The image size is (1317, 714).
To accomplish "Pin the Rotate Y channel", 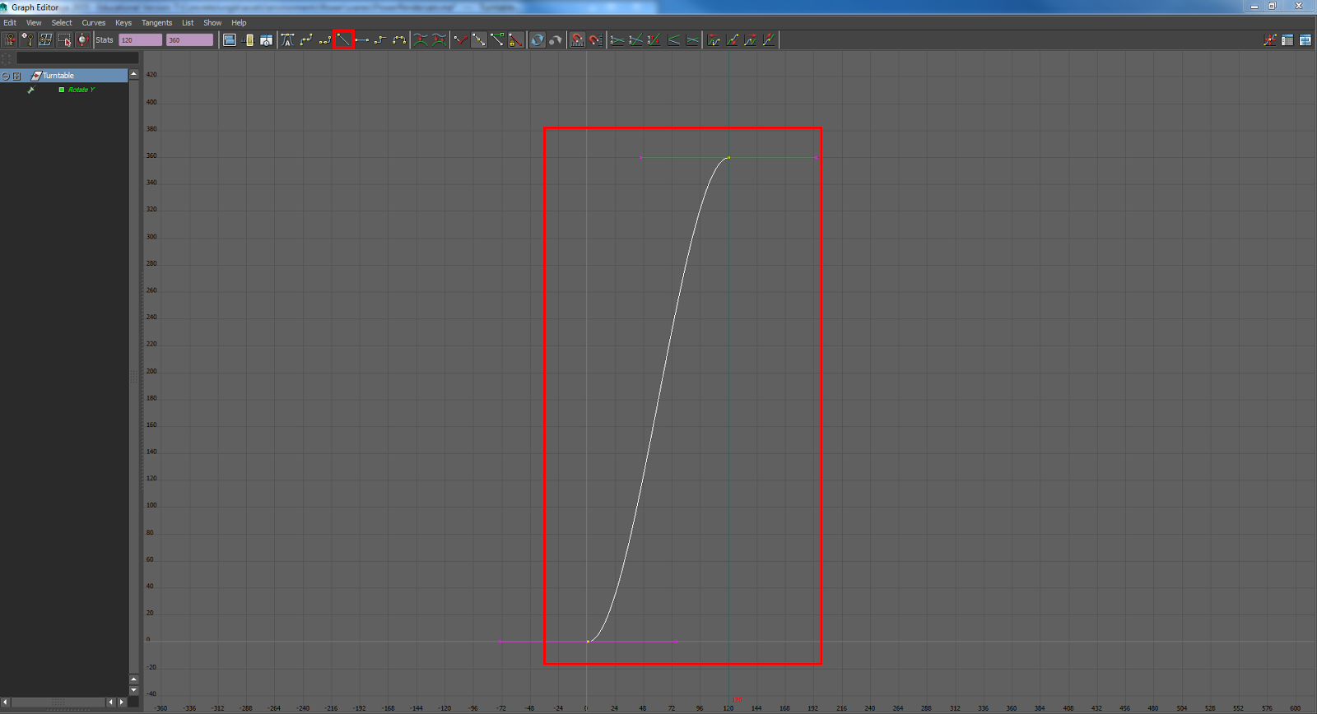I will click(30, 90).
